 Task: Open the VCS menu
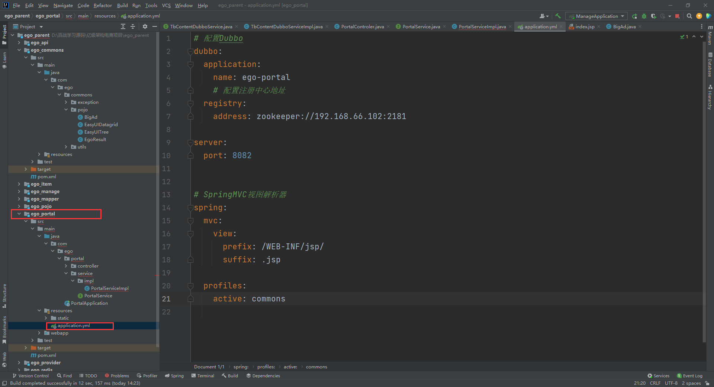tap(166, 5)
